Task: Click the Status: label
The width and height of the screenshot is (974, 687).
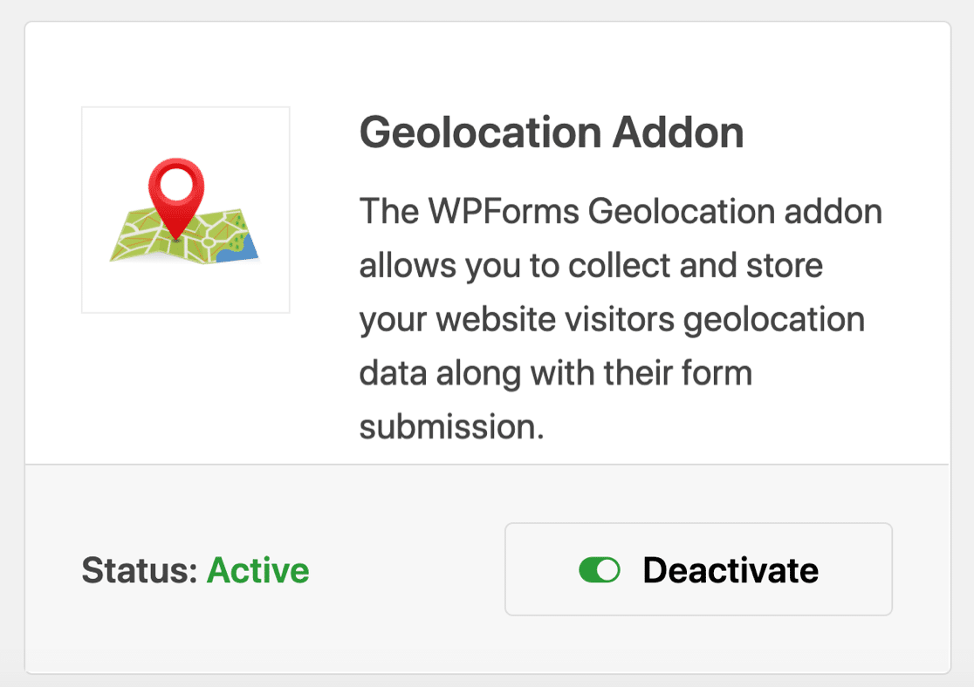Action: click(140, 570)
